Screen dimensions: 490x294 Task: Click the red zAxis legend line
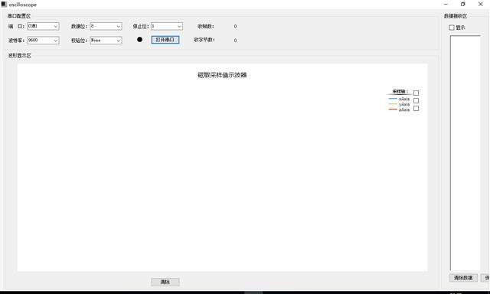pyautogui.click(x=393, y=109)
